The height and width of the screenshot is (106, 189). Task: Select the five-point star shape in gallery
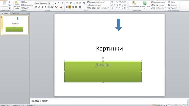pyautogui.click(x=125, y=8)
